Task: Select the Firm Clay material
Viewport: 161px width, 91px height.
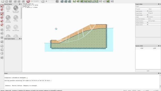Action: 16,18
